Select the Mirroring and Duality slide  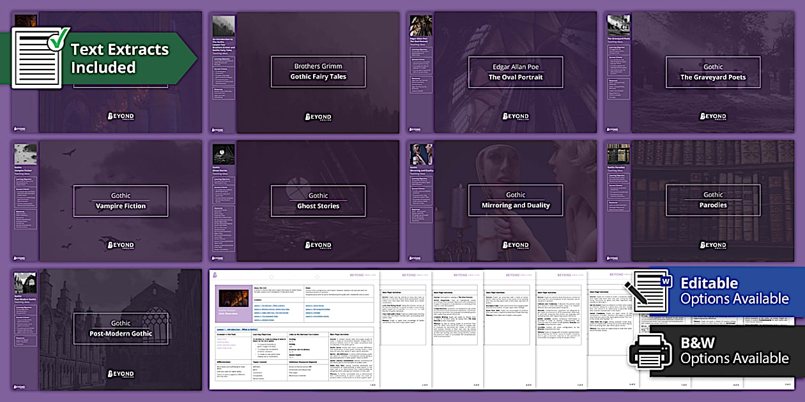click(515, 200)
